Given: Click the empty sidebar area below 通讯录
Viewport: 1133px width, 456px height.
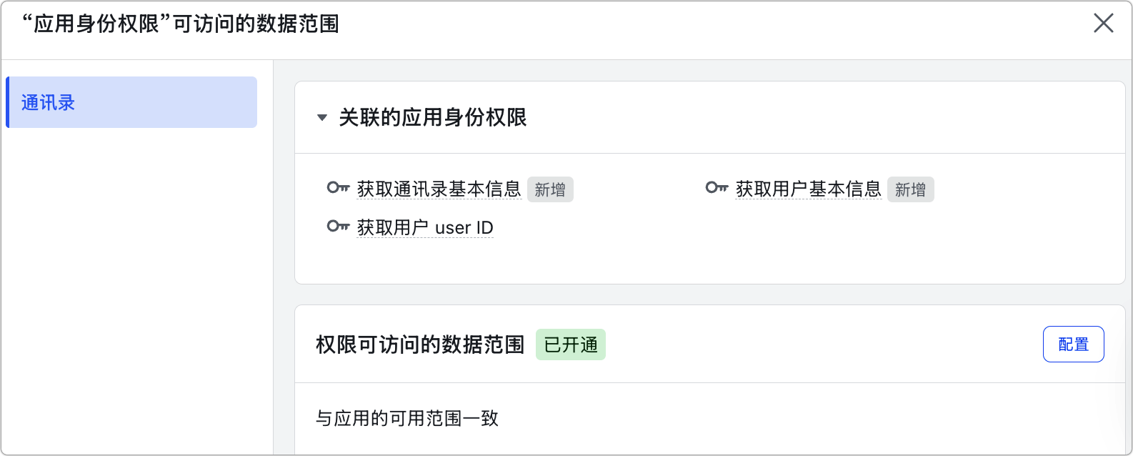Looking at the screenshot, I should point(136,286).
